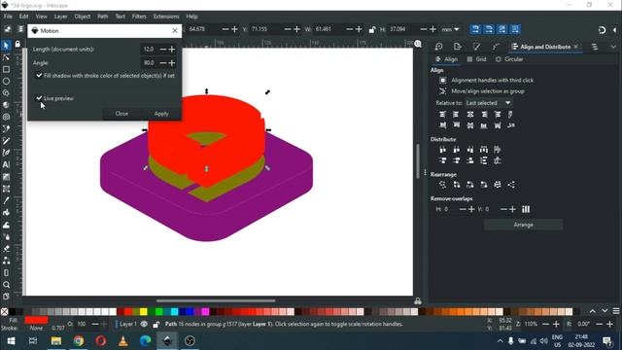Toggle Fill shadow with stroke color checkbox
This screenshot has height=350, width=622.
(x=39, y=76)
